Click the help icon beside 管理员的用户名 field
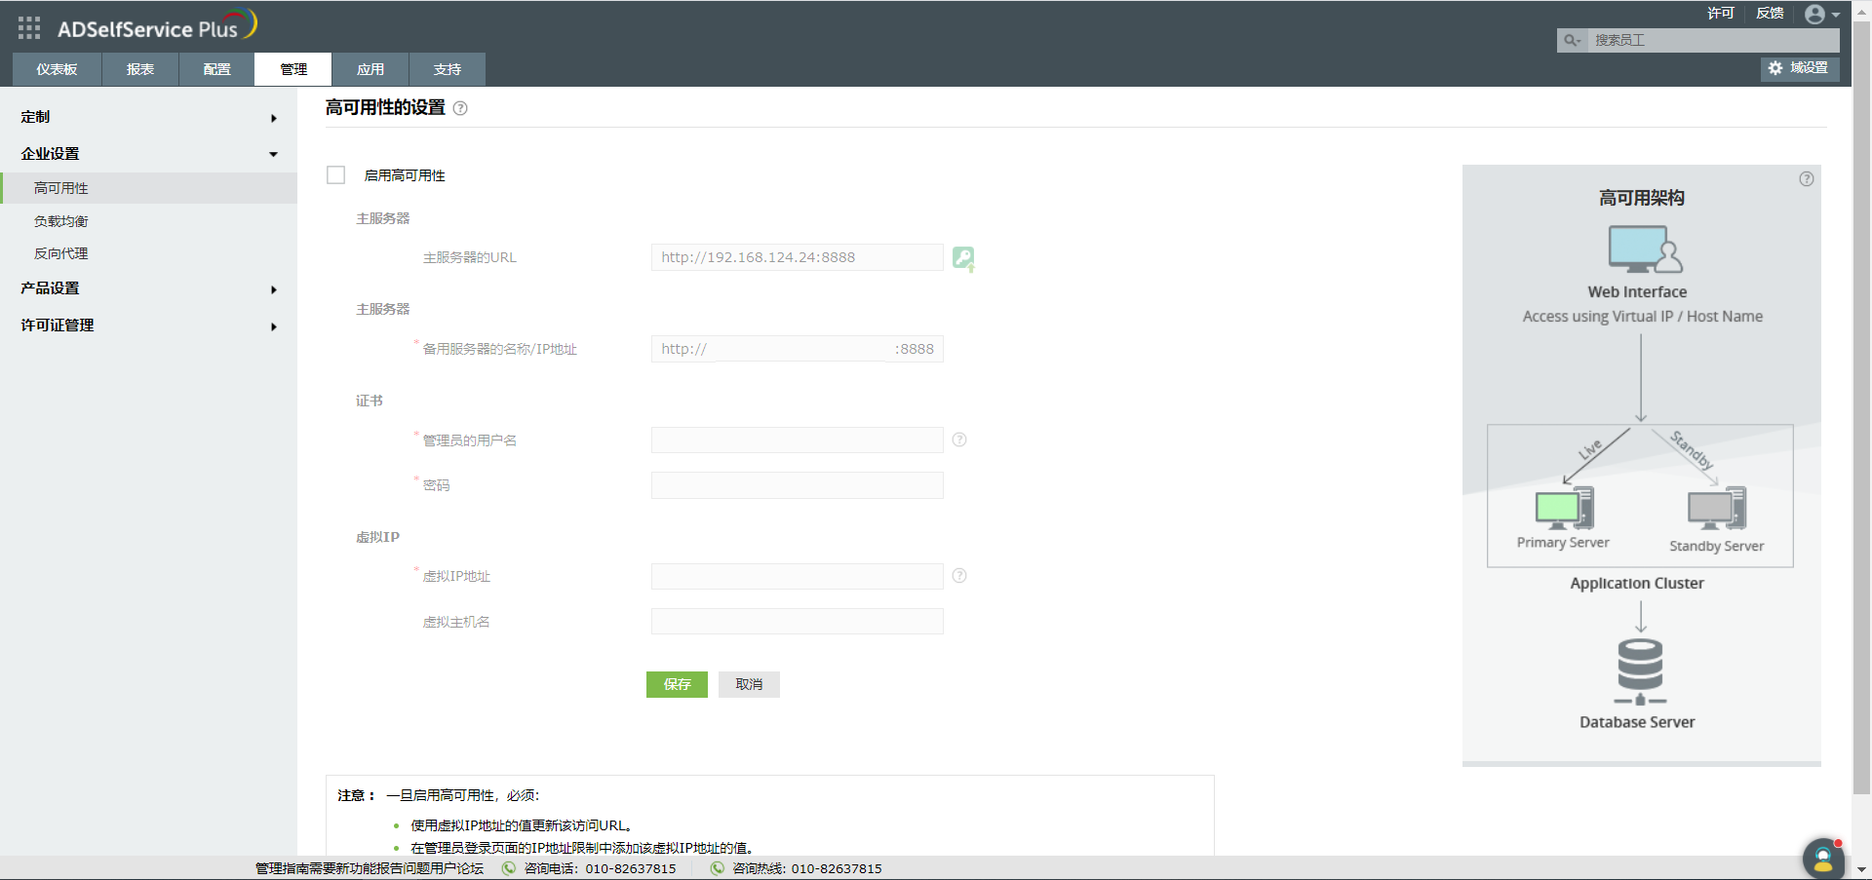The image size is (1872, 880). click(x=959, y=440)
